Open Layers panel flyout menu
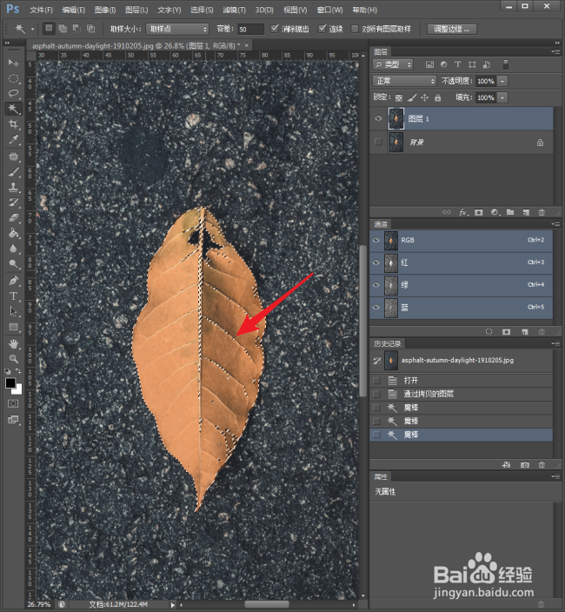 [555, 51]
